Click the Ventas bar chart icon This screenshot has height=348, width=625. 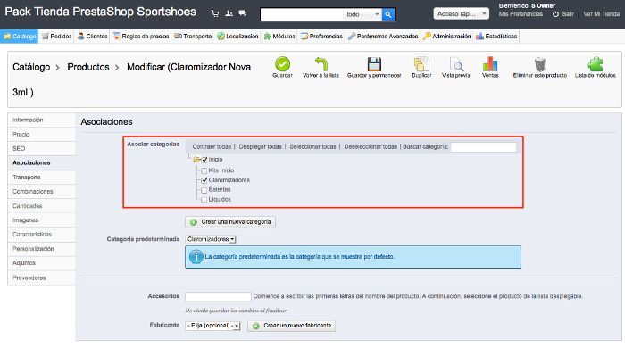[490, 63]
